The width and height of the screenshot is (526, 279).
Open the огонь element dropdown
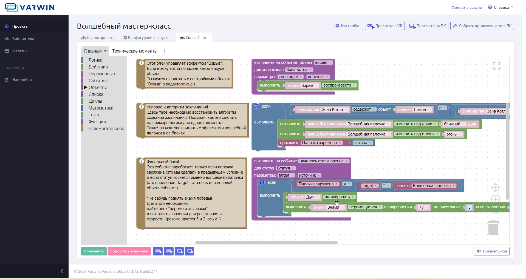(454, 134)
